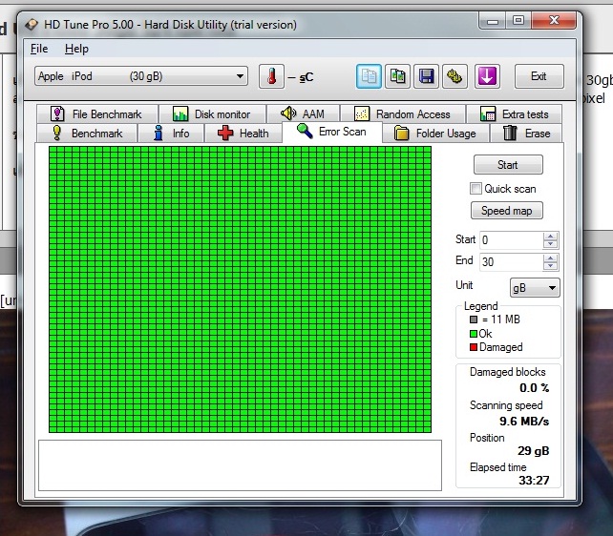Open the AAM speaker tab
The image size is (613, 536).
[302, 114]
